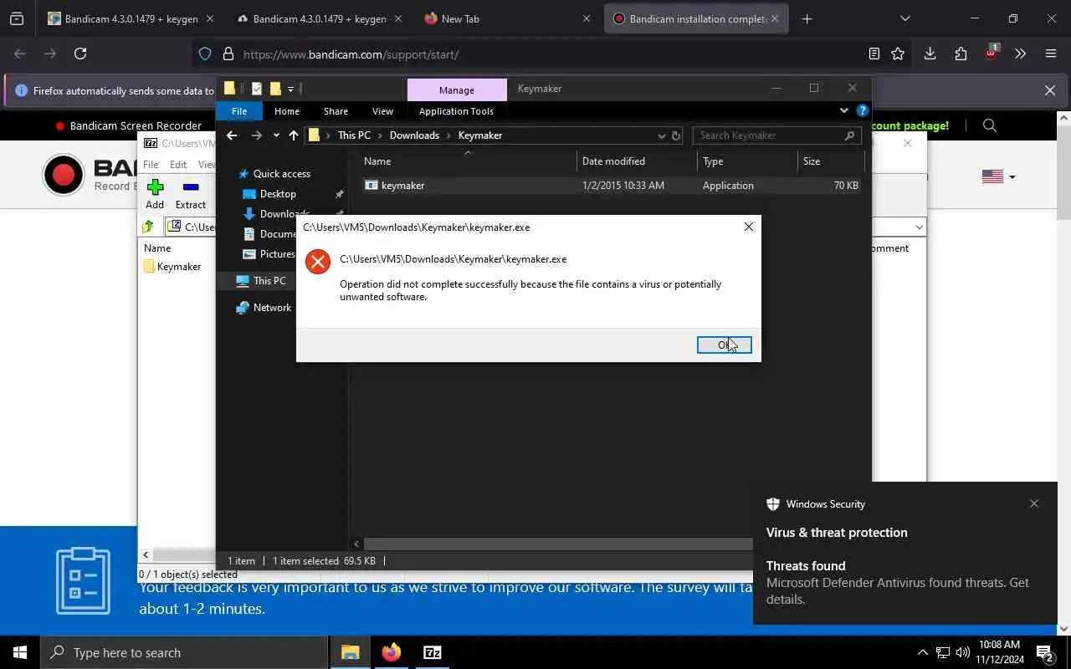
Task: Click Add button in 7-Zip window
Action: [x=155, y=194]
